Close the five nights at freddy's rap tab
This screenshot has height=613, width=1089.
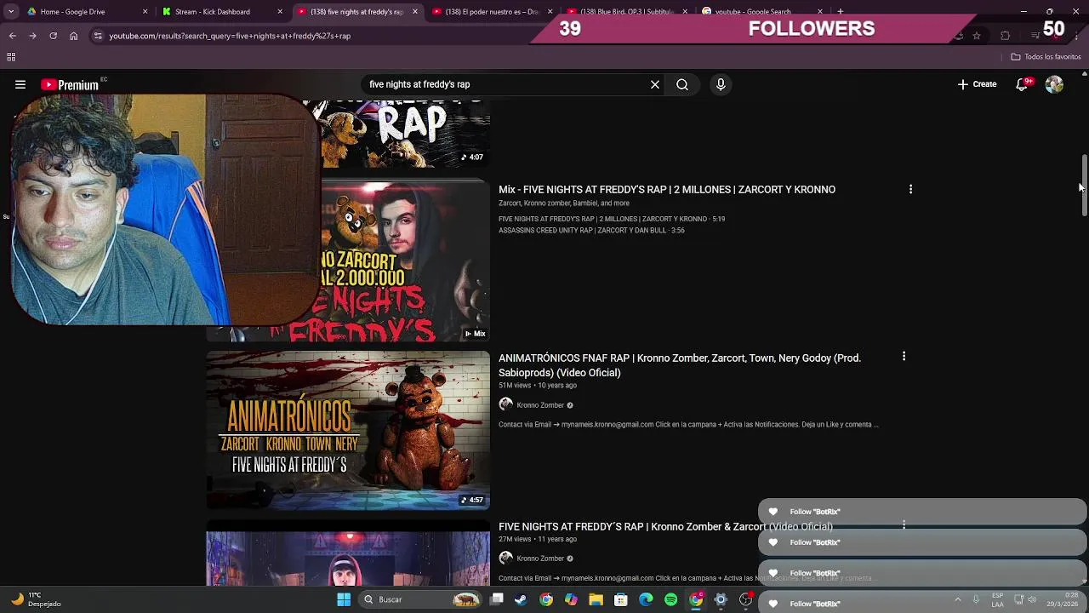(x=415, y=12)
